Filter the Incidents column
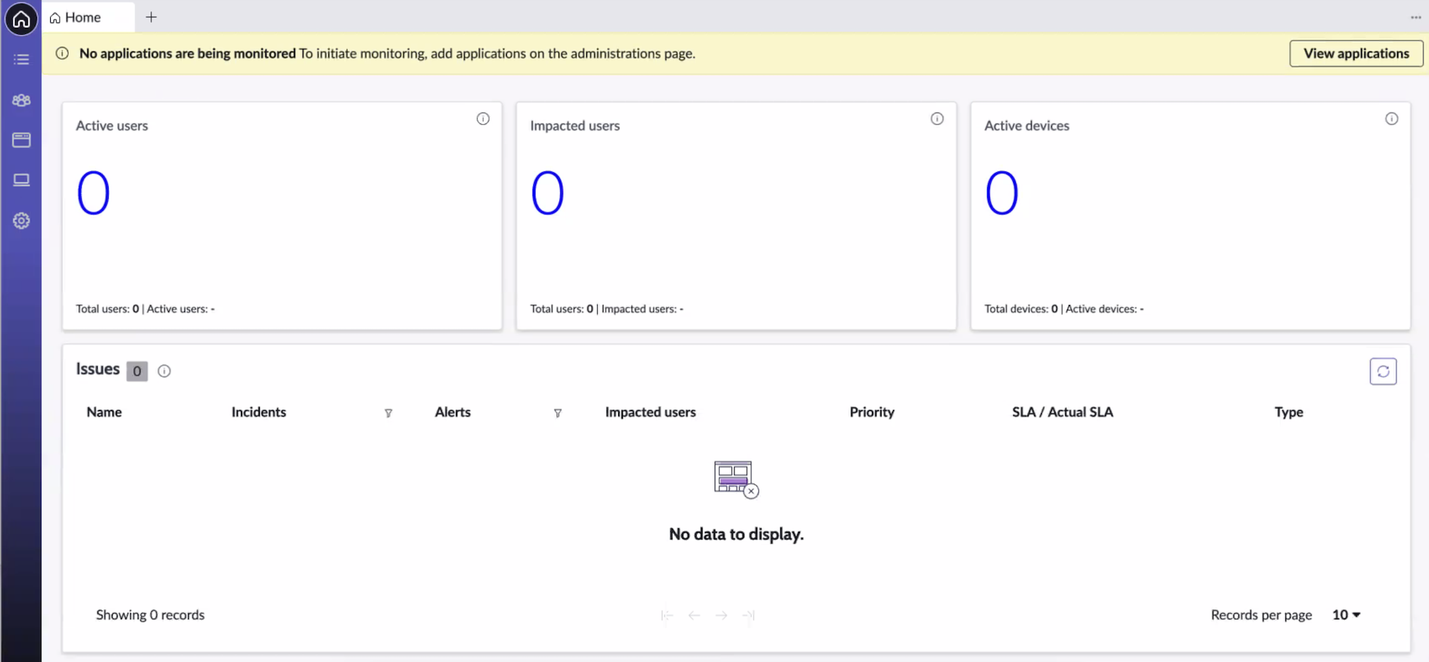 388,413
